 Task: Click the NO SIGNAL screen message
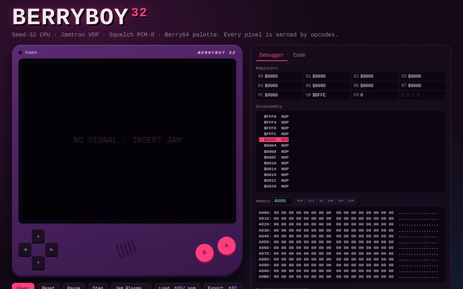pyautogui.click(x=127, y=140)
